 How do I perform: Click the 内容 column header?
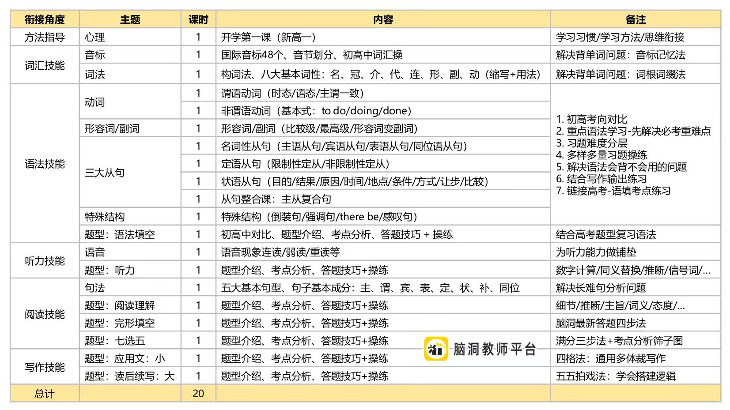[383, 19]
